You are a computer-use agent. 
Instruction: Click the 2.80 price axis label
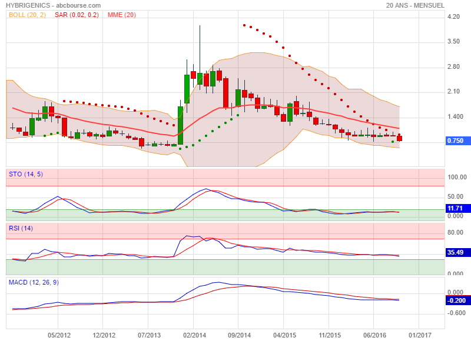(x=453, y=66)
